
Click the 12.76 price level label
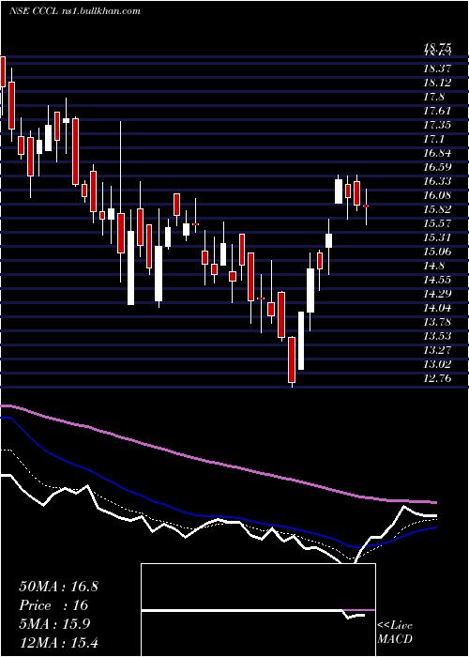pyautogui.click(x=438, y=378)
